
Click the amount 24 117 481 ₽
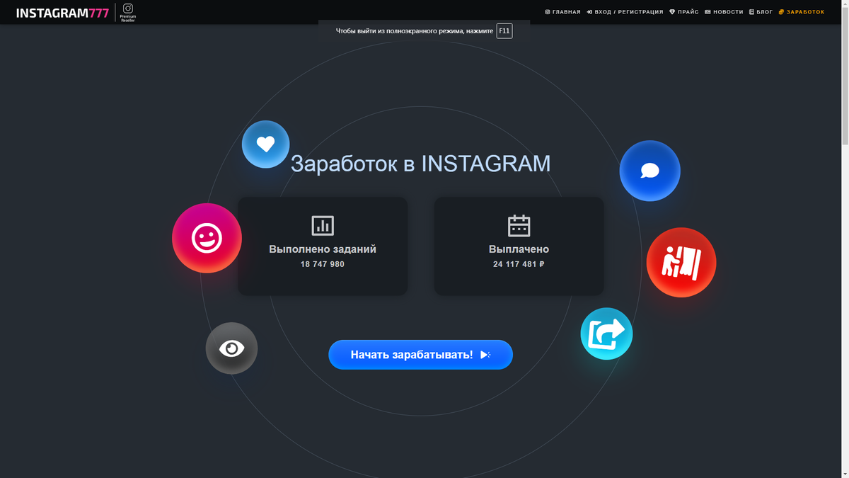click(519, 264)
